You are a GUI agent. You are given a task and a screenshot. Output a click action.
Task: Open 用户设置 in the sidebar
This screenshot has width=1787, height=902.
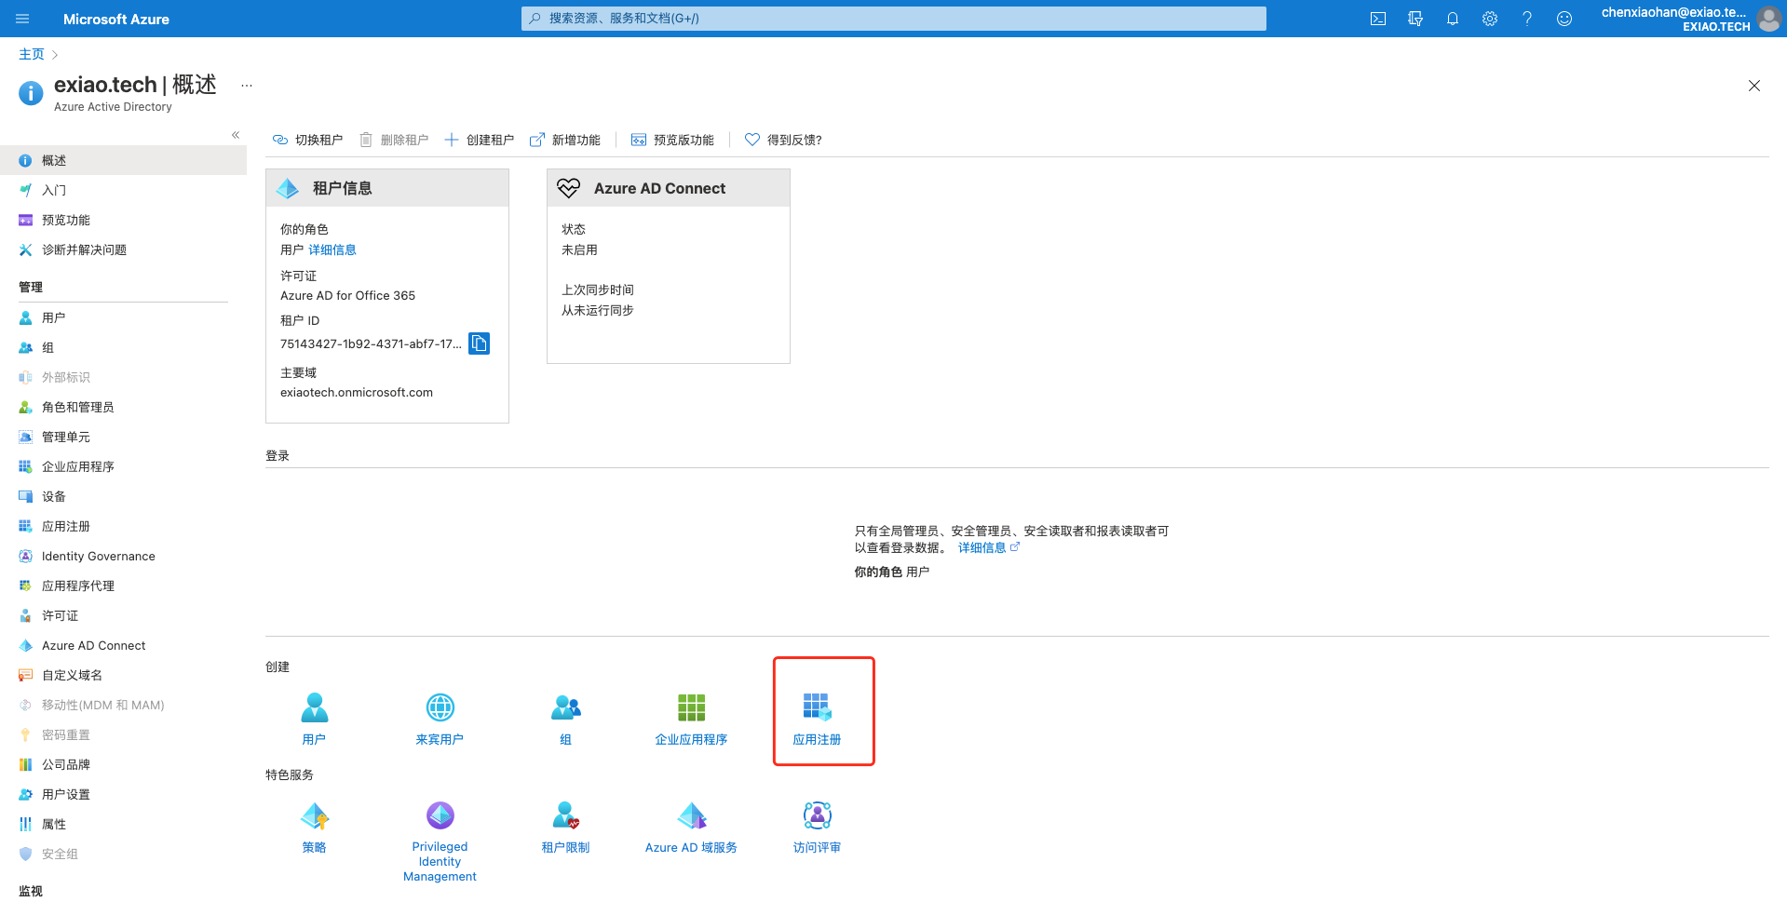(x=123, y=794)
